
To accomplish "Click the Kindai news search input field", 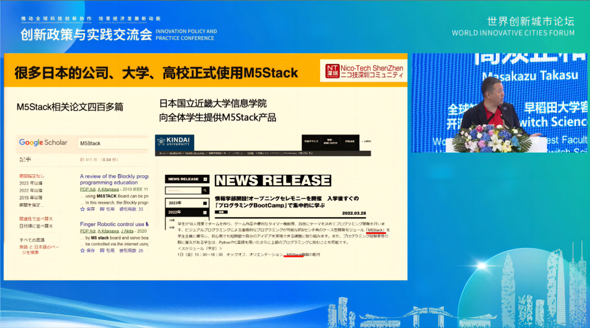I will pos(184,191).
